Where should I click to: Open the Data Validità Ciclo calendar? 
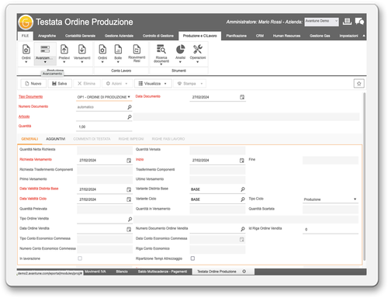(129, 199)
